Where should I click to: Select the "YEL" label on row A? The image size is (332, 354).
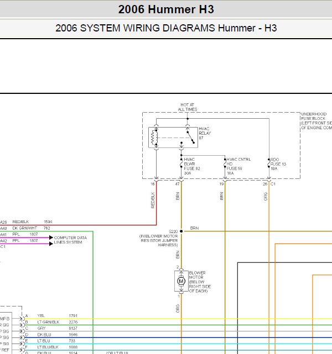coord(41,316)
